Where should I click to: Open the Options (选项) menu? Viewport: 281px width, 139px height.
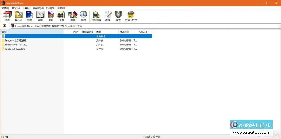(x=50, y=8)
